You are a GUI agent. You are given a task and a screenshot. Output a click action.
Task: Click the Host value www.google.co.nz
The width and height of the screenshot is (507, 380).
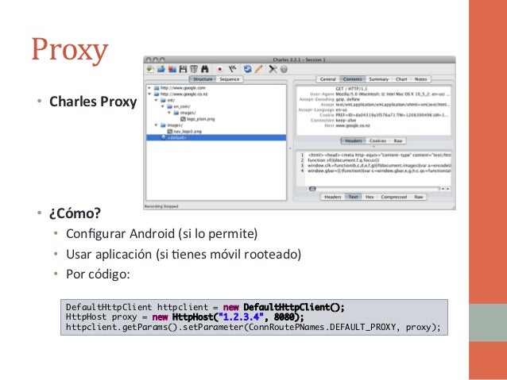[x=353, y=125]
